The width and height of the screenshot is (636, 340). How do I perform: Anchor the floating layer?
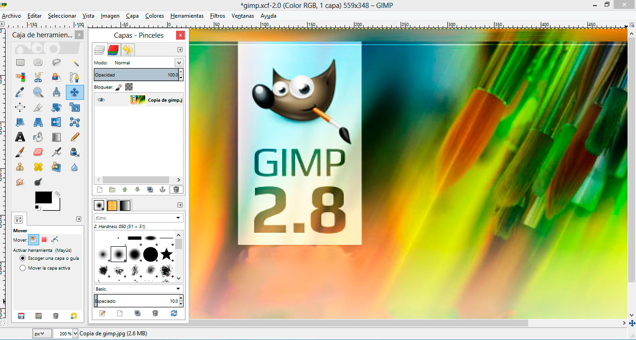tap(163, 189)
